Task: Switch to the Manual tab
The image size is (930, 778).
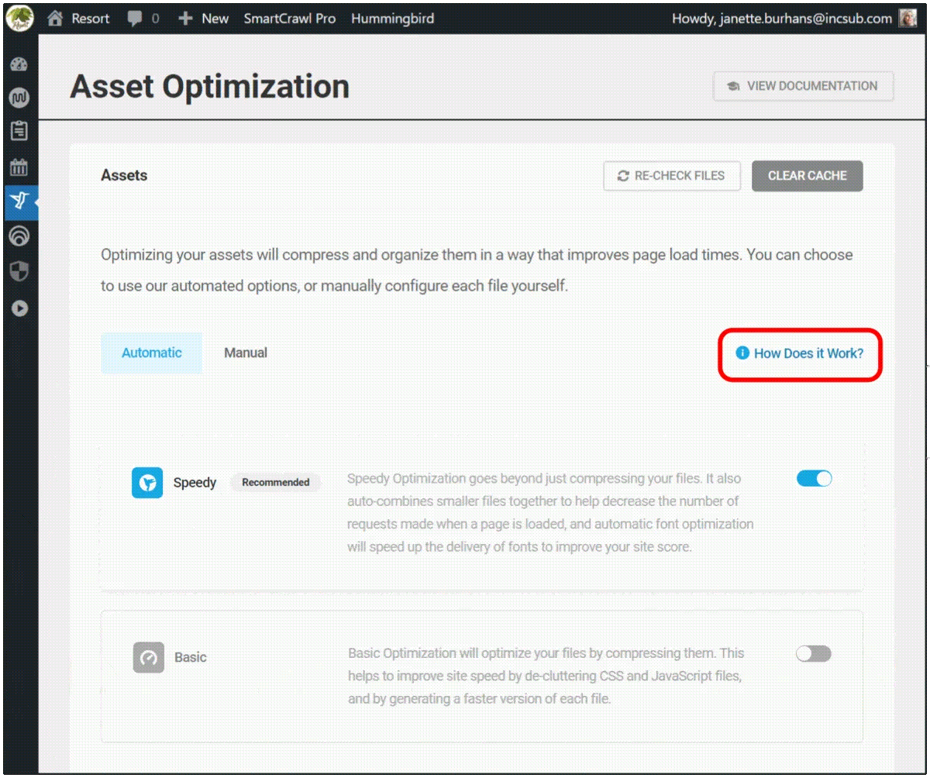Action: tap(246, 353)
